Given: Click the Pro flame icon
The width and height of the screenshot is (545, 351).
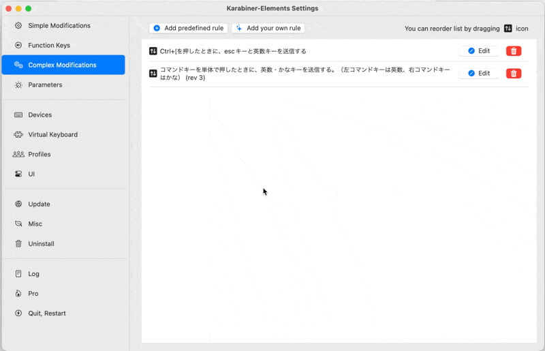Looking at the screenshot, I should pyautogui.click(x=18, y=294).
